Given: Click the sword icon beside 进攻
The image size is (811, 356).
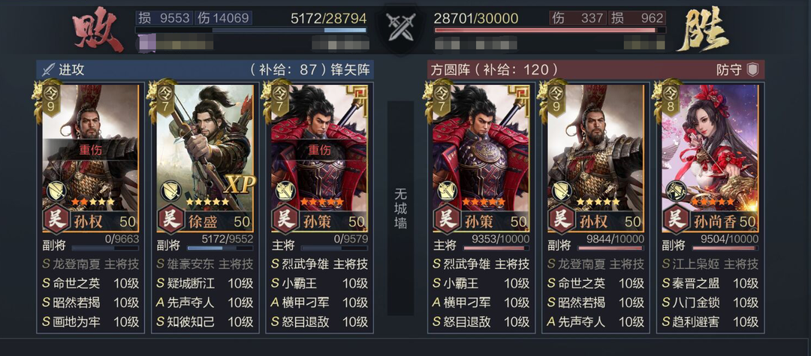Looking at the screenshot, I should click(x=48, y=69).
